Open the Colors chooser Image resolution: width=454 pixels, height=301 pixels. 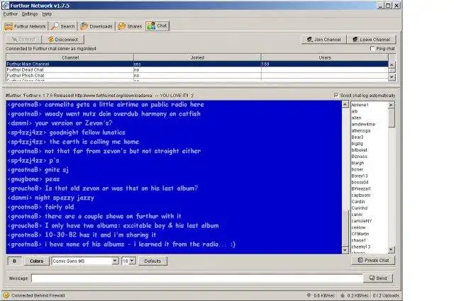[36, 261]
